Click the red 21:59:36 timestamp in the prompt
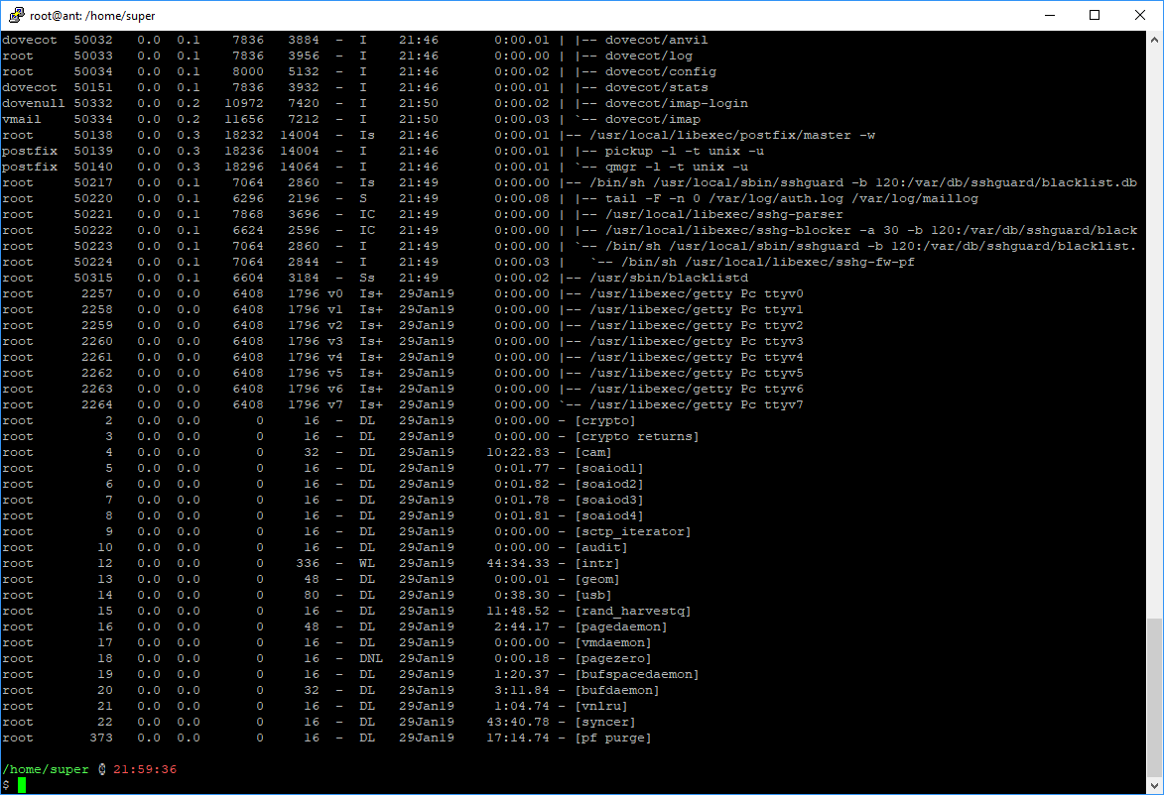The height and width of the screenshot is (795, 1164). coord(145,769)
